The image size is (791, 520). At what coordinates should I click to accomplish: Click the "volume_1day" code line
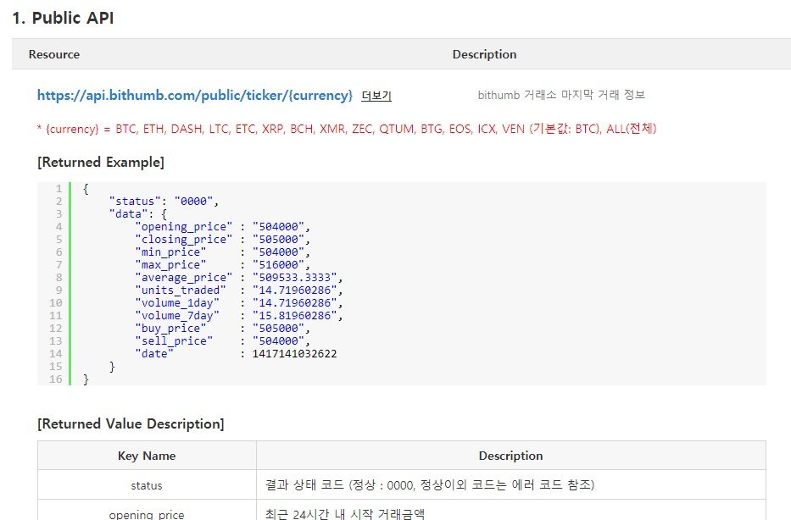239,303
